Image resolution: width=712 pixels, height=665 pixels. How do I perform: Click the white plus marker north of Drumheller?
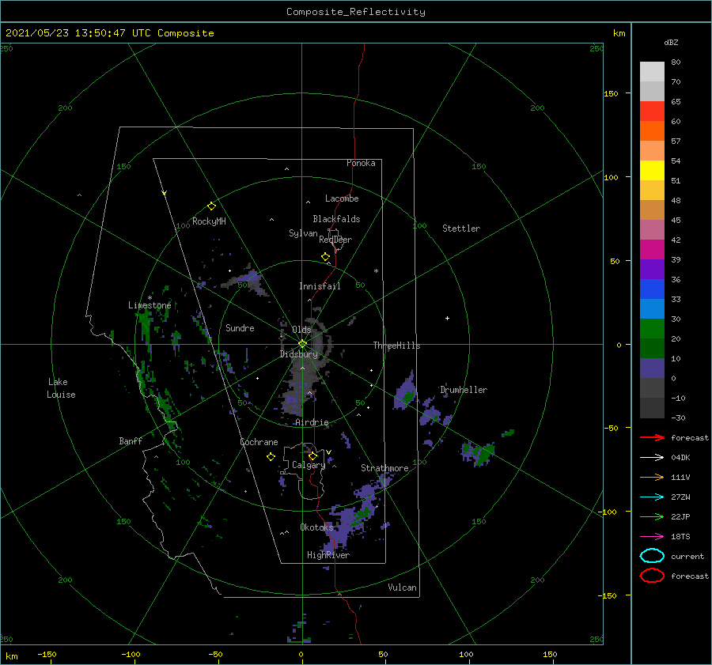(447, 318)
